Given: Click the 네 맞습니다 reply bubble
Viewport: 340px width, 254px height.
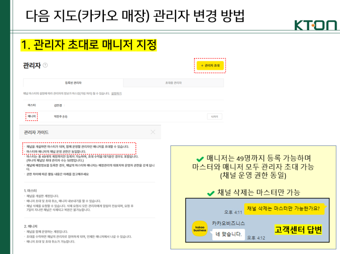Looking at the screenshot, I should pos(229,234).
